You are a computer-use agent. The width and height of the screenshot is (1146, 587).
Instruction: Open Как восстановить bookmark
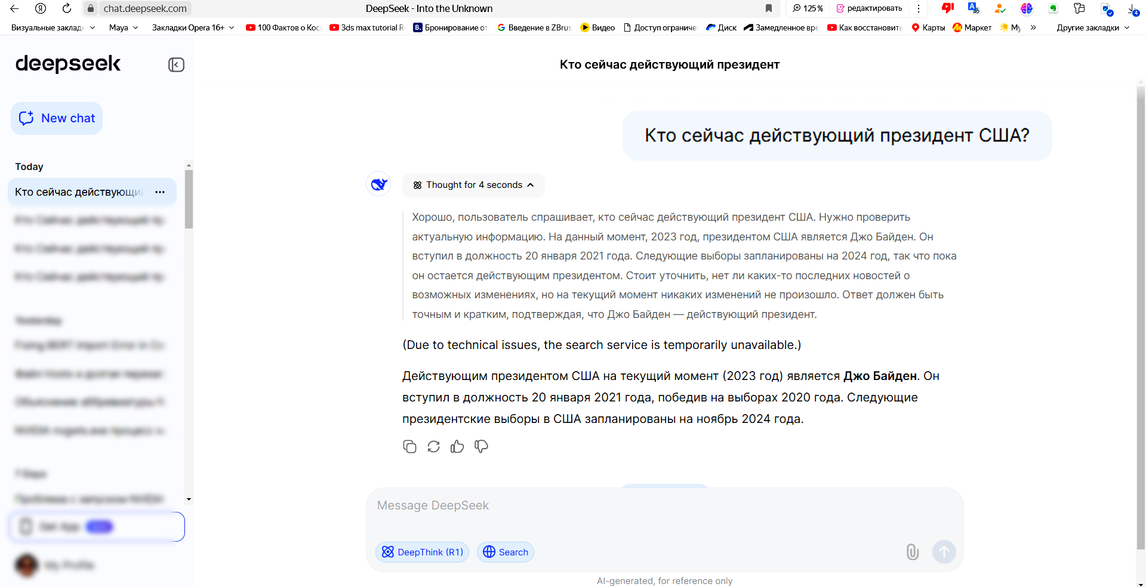point(865,27)
